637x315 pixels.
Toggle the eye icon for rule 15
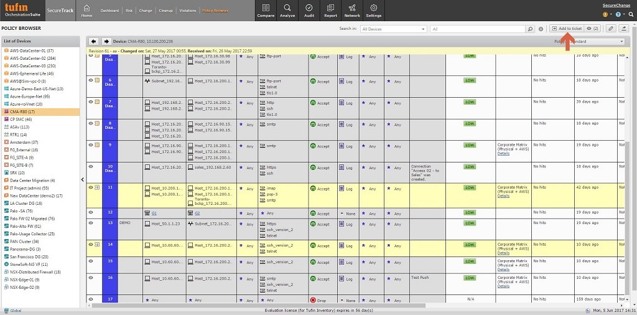coord(91,261)
